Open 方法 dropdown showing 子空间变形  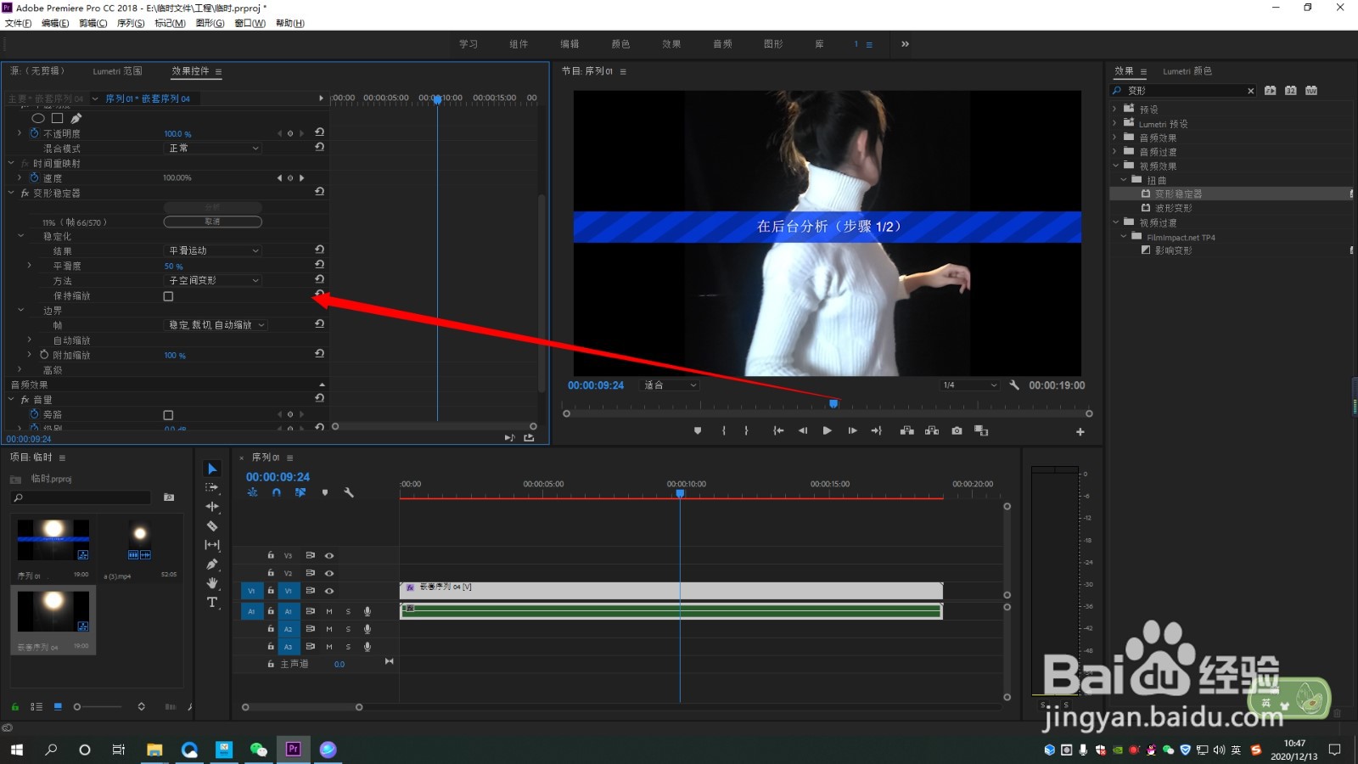coord(212,280)
